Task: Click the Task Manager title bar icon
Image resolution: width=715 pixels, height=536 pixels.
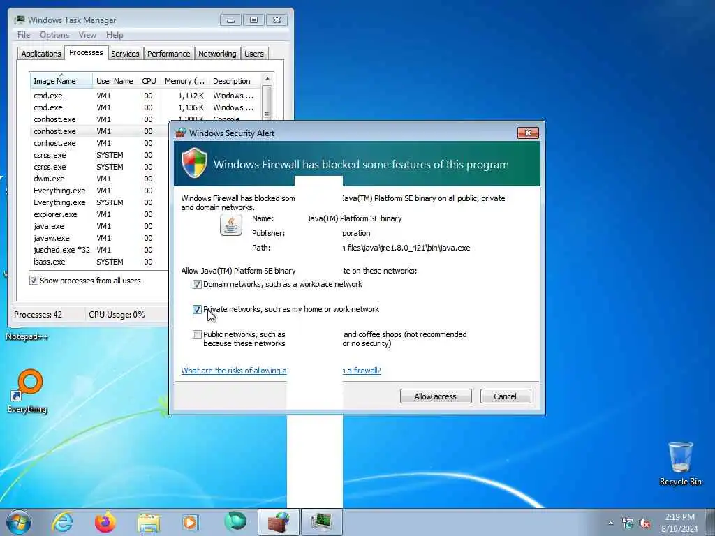Action: pyautogui.click(x=19, y=20)
